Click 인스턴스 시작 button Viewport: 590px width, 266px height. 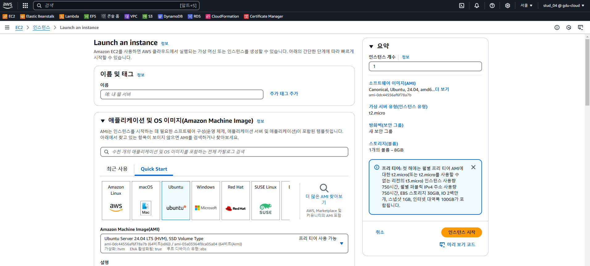[x=462, y=232]
